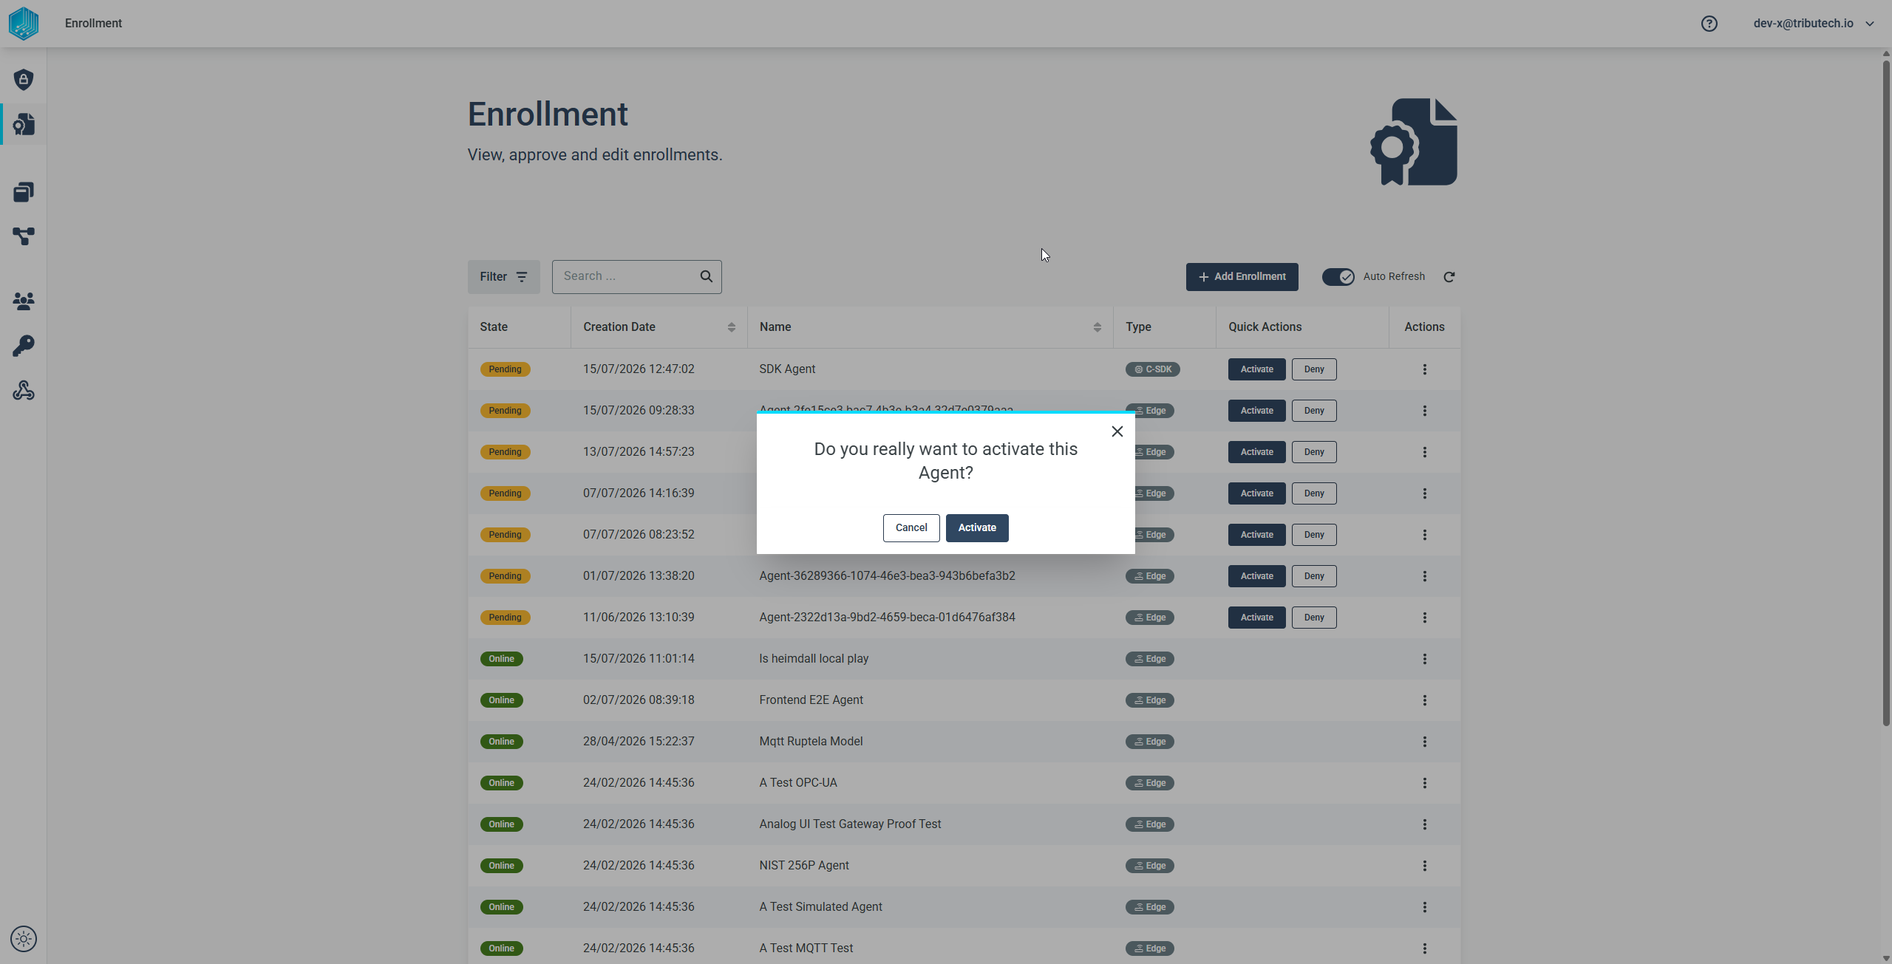Screen dimensions: 1892x964
Task: Open the webhook sidebar icon
Action: pos(24,390)
